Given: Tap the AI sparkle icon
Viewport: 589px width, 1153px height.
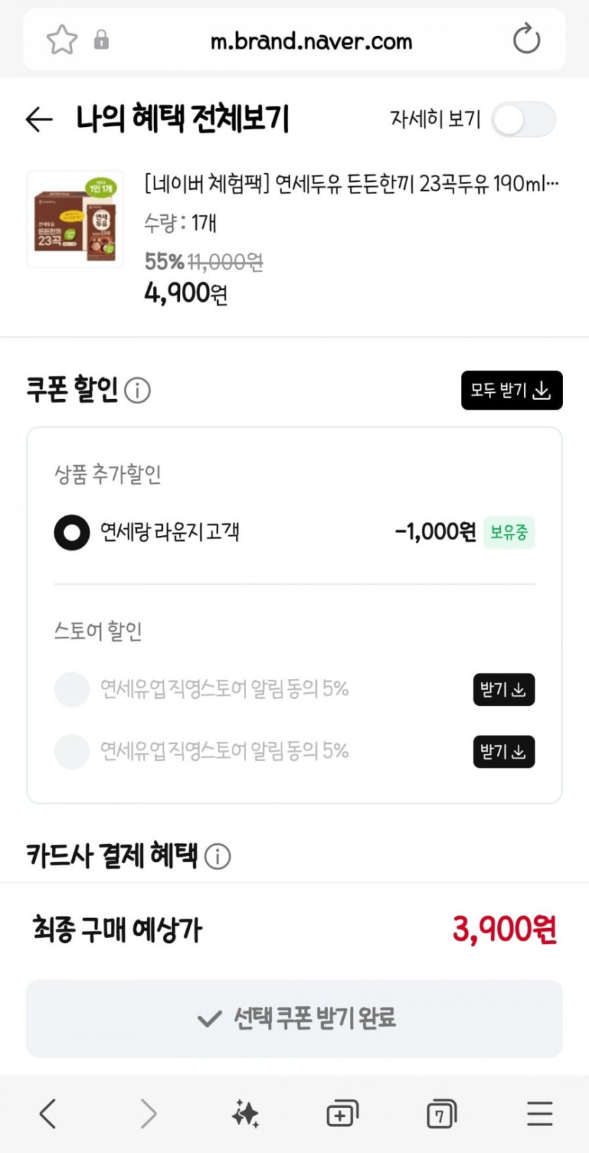Looking at the screenshot, I should tap(245, 1114).
